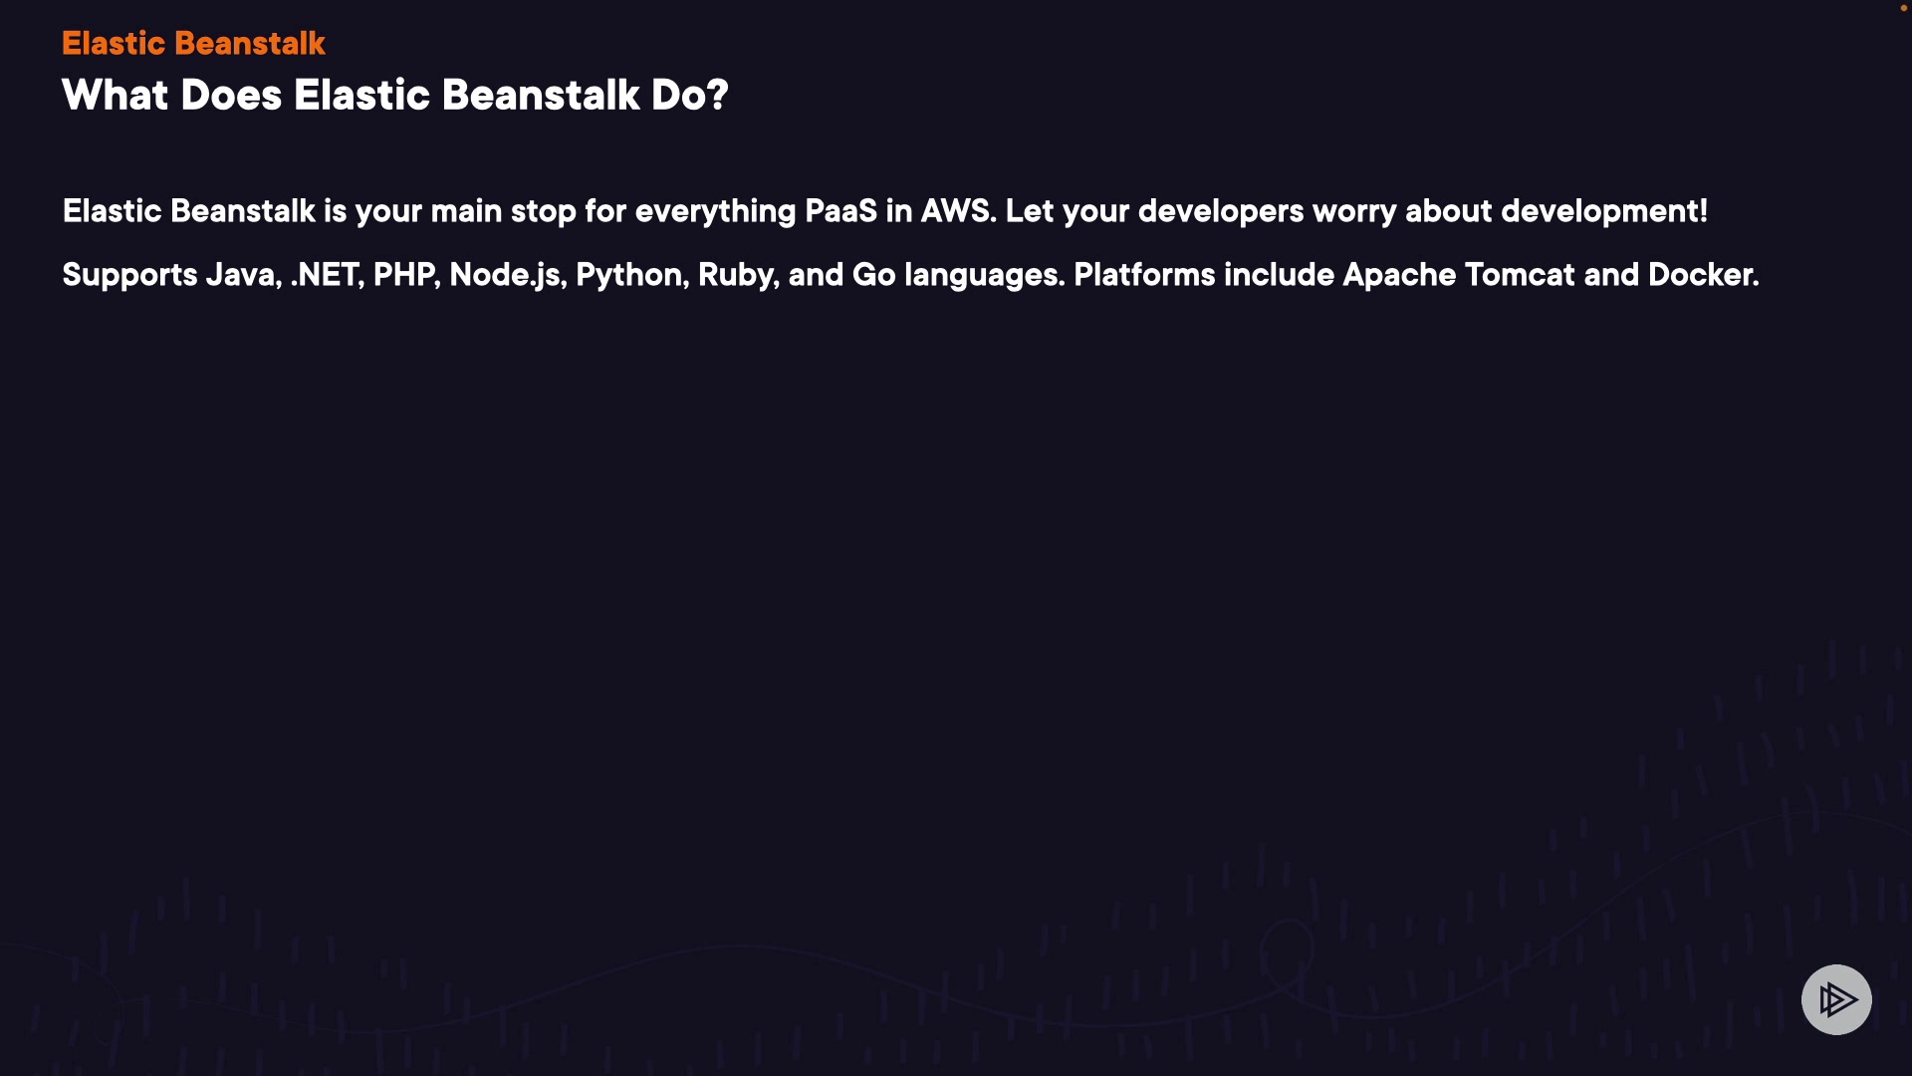
Task: Click the word 'AWS' in the slide
Action: [x=955, y=211]
